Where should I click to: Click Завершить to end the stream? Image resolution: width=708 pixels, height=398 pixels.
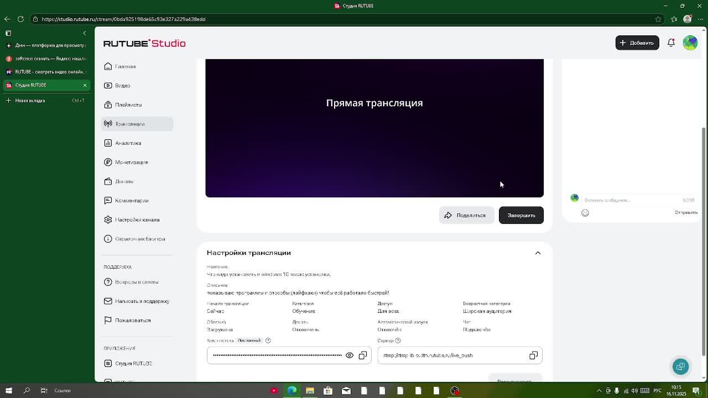(521, 215)
